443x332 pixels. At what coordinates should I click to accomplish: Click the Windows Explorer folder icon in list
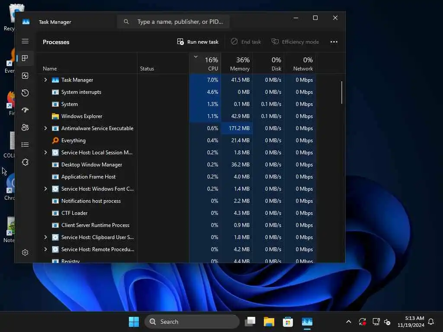tap(55, 116)
